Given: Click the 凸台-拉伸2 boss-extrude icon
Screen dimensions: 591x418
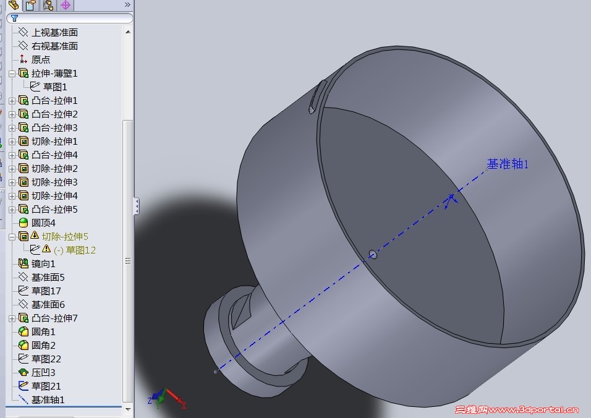Looking at the screenshot, I should pos(23,114).
